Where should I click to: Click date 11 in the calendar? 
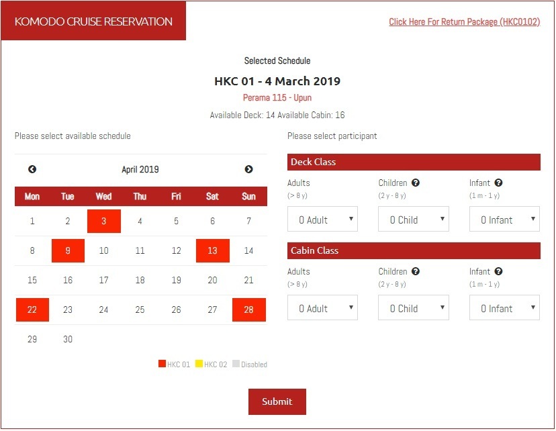point(140,250)
